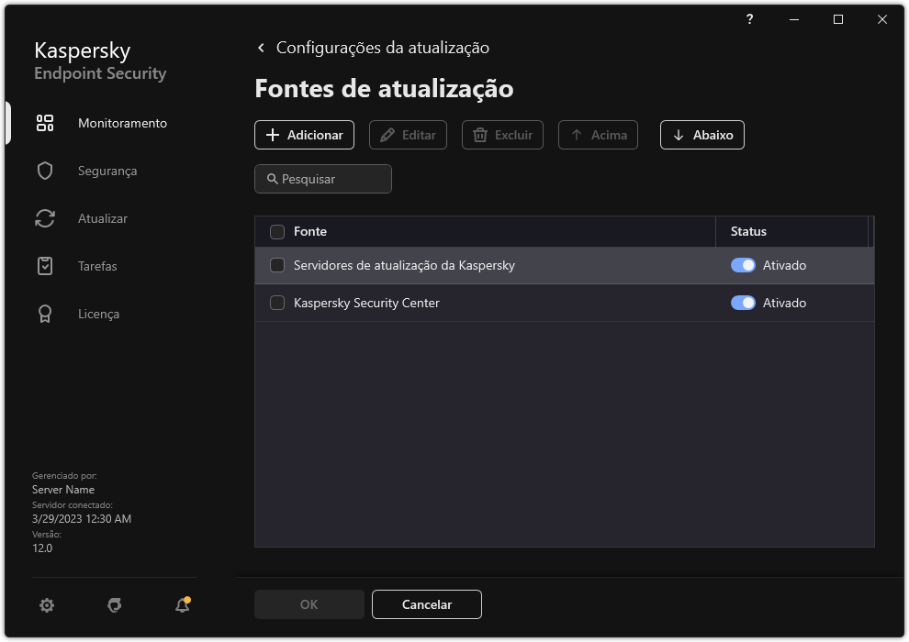Tick the Kaspersky Security Center row checkbox
The width and height of the screenshot is (909, 642).
276,303
